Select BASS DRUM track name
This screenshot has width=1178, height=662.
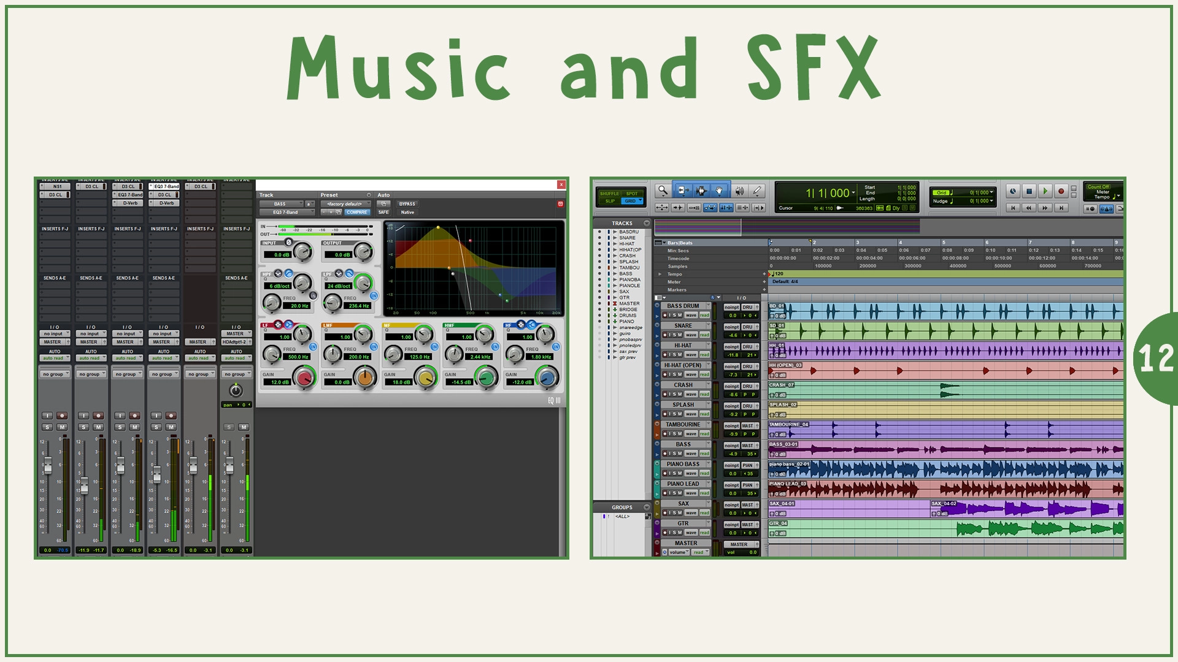coord(683,306)
